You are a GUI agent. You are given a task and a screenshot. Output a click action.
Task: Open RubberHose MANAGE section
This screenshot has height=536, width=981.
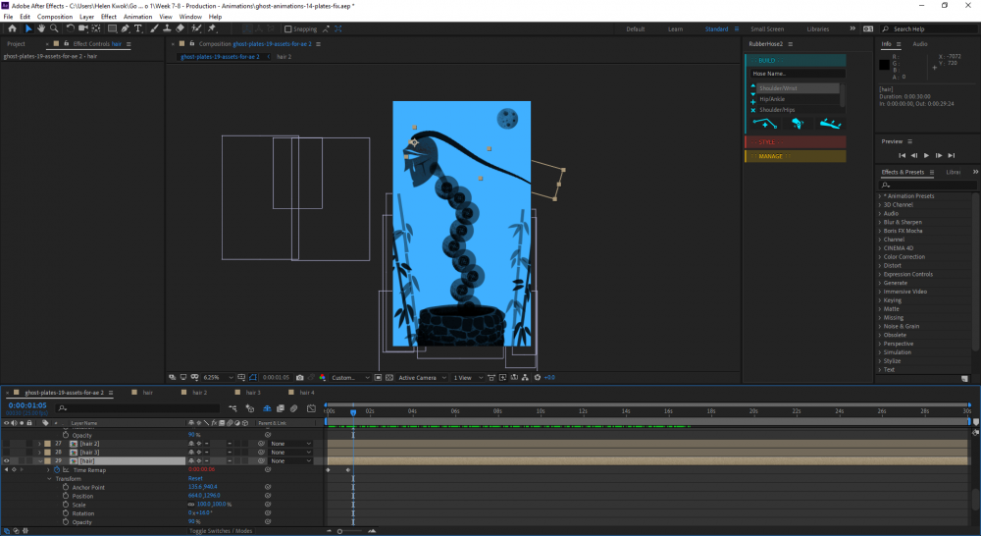point(796,156)
